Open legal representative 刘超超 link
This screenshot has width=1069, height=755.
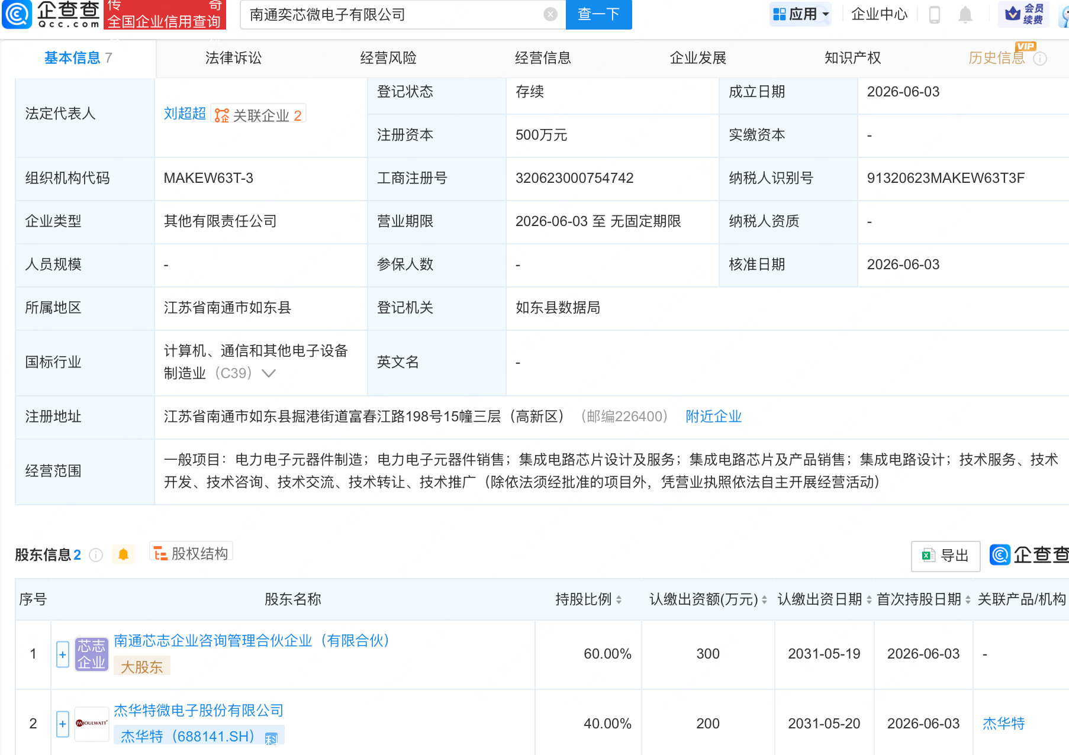[185, 114]
